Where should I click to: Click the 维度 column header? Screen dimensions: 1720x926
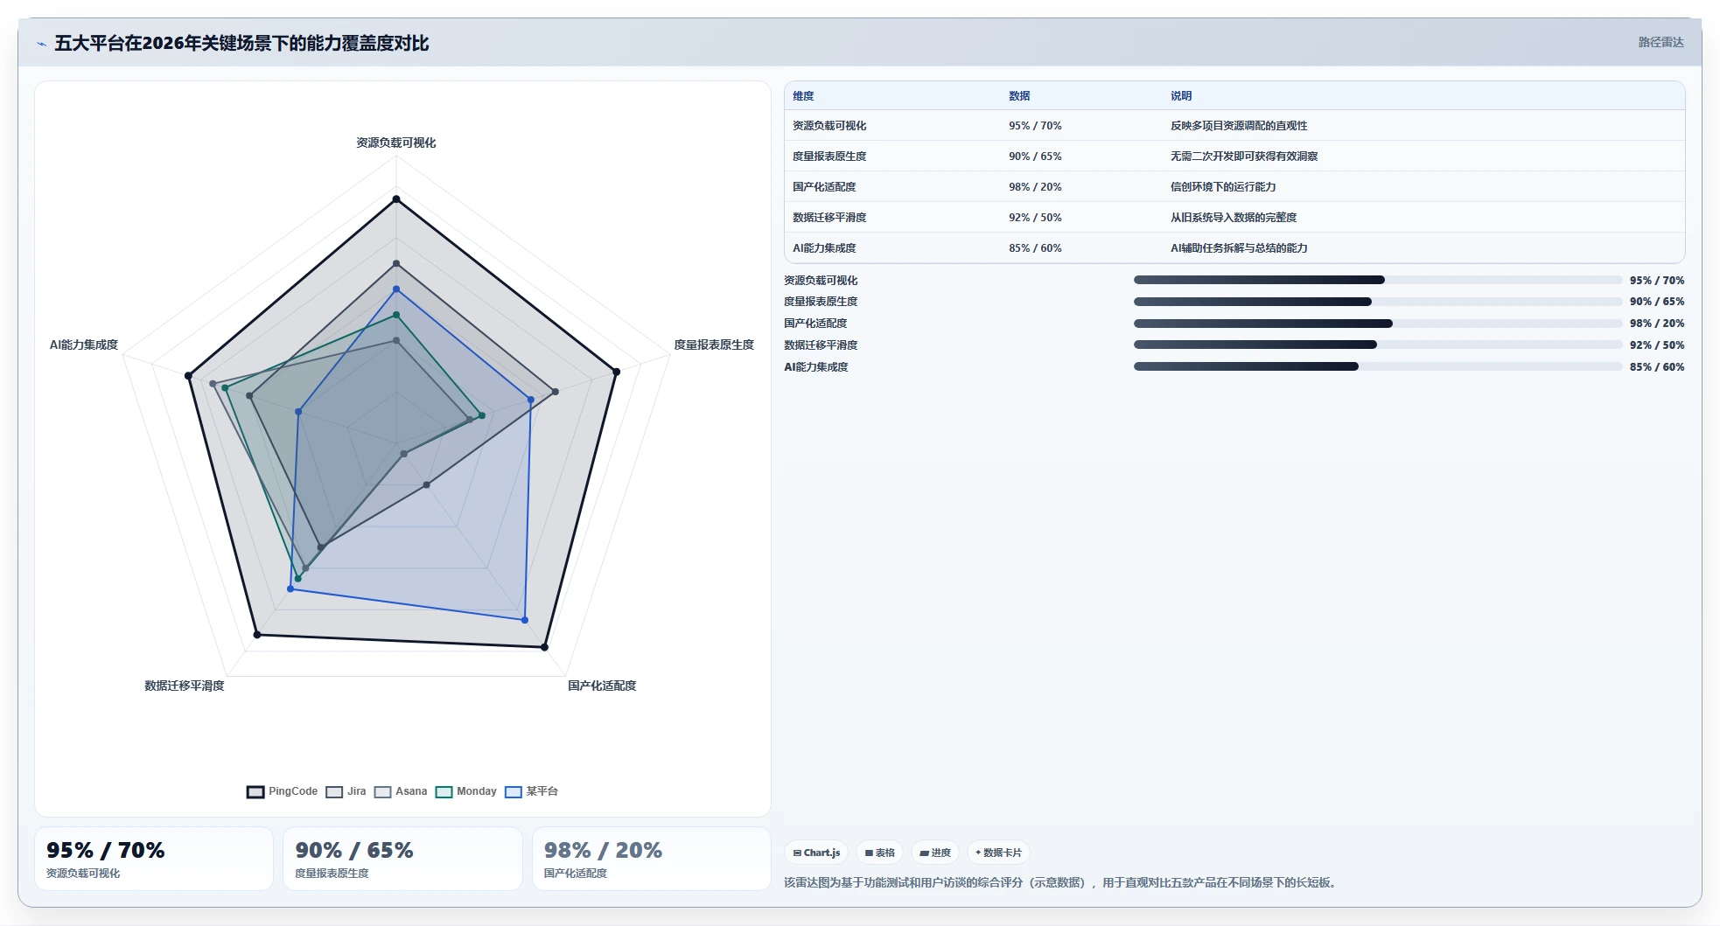pyautogui.click(x=803, y=96)
